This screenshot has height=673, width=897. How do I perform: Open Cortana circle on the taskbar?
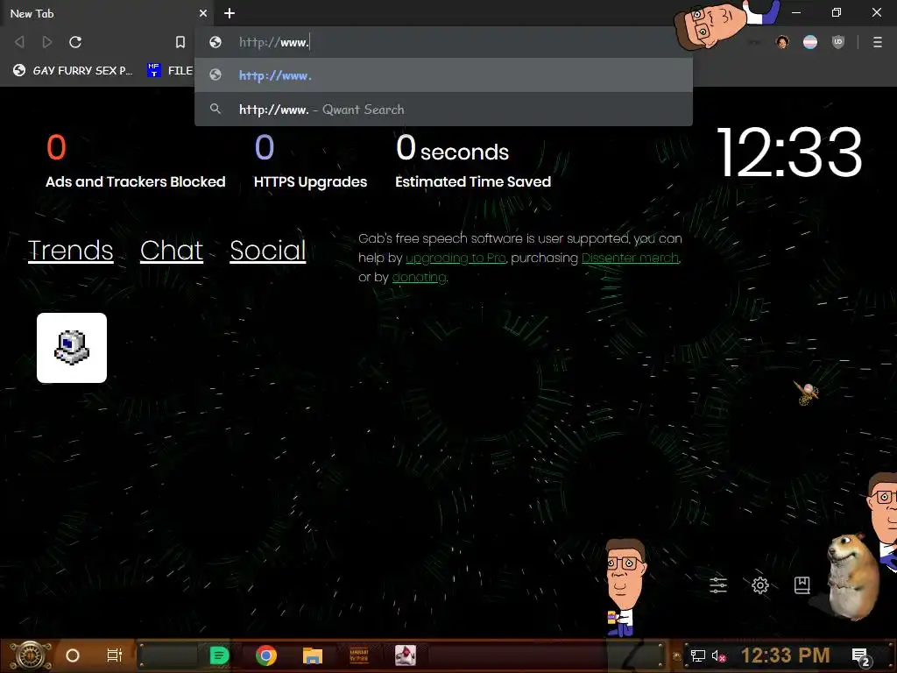[x=73, y=655]
